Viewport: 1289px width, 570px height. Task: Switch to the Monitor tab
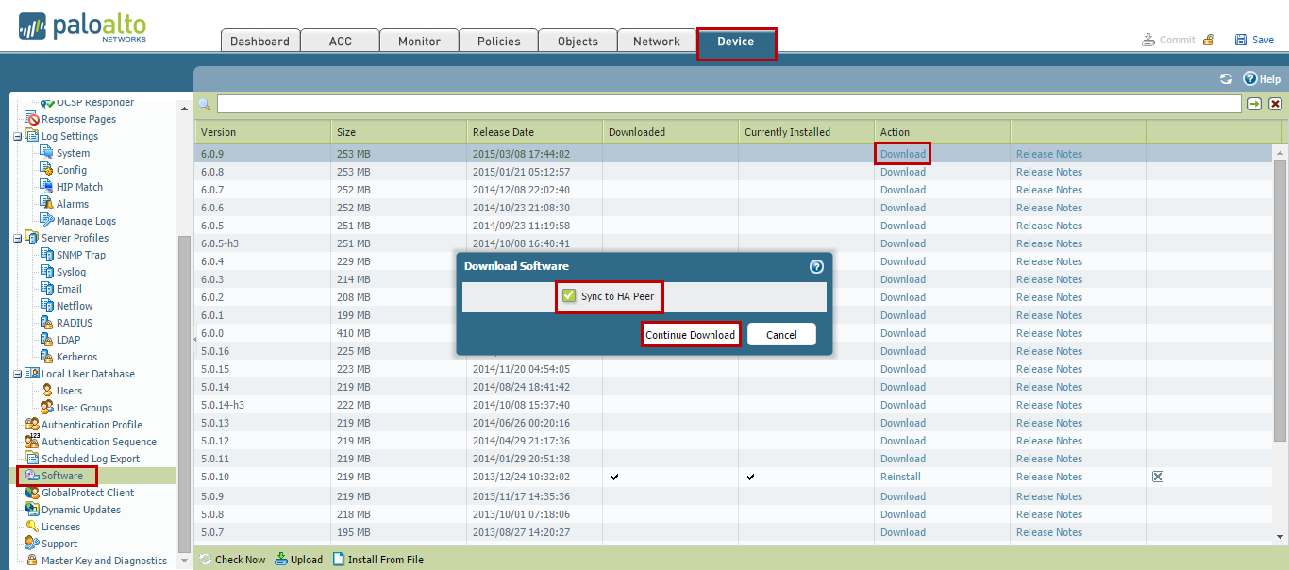pyautogui.click(x=419, y=41)
